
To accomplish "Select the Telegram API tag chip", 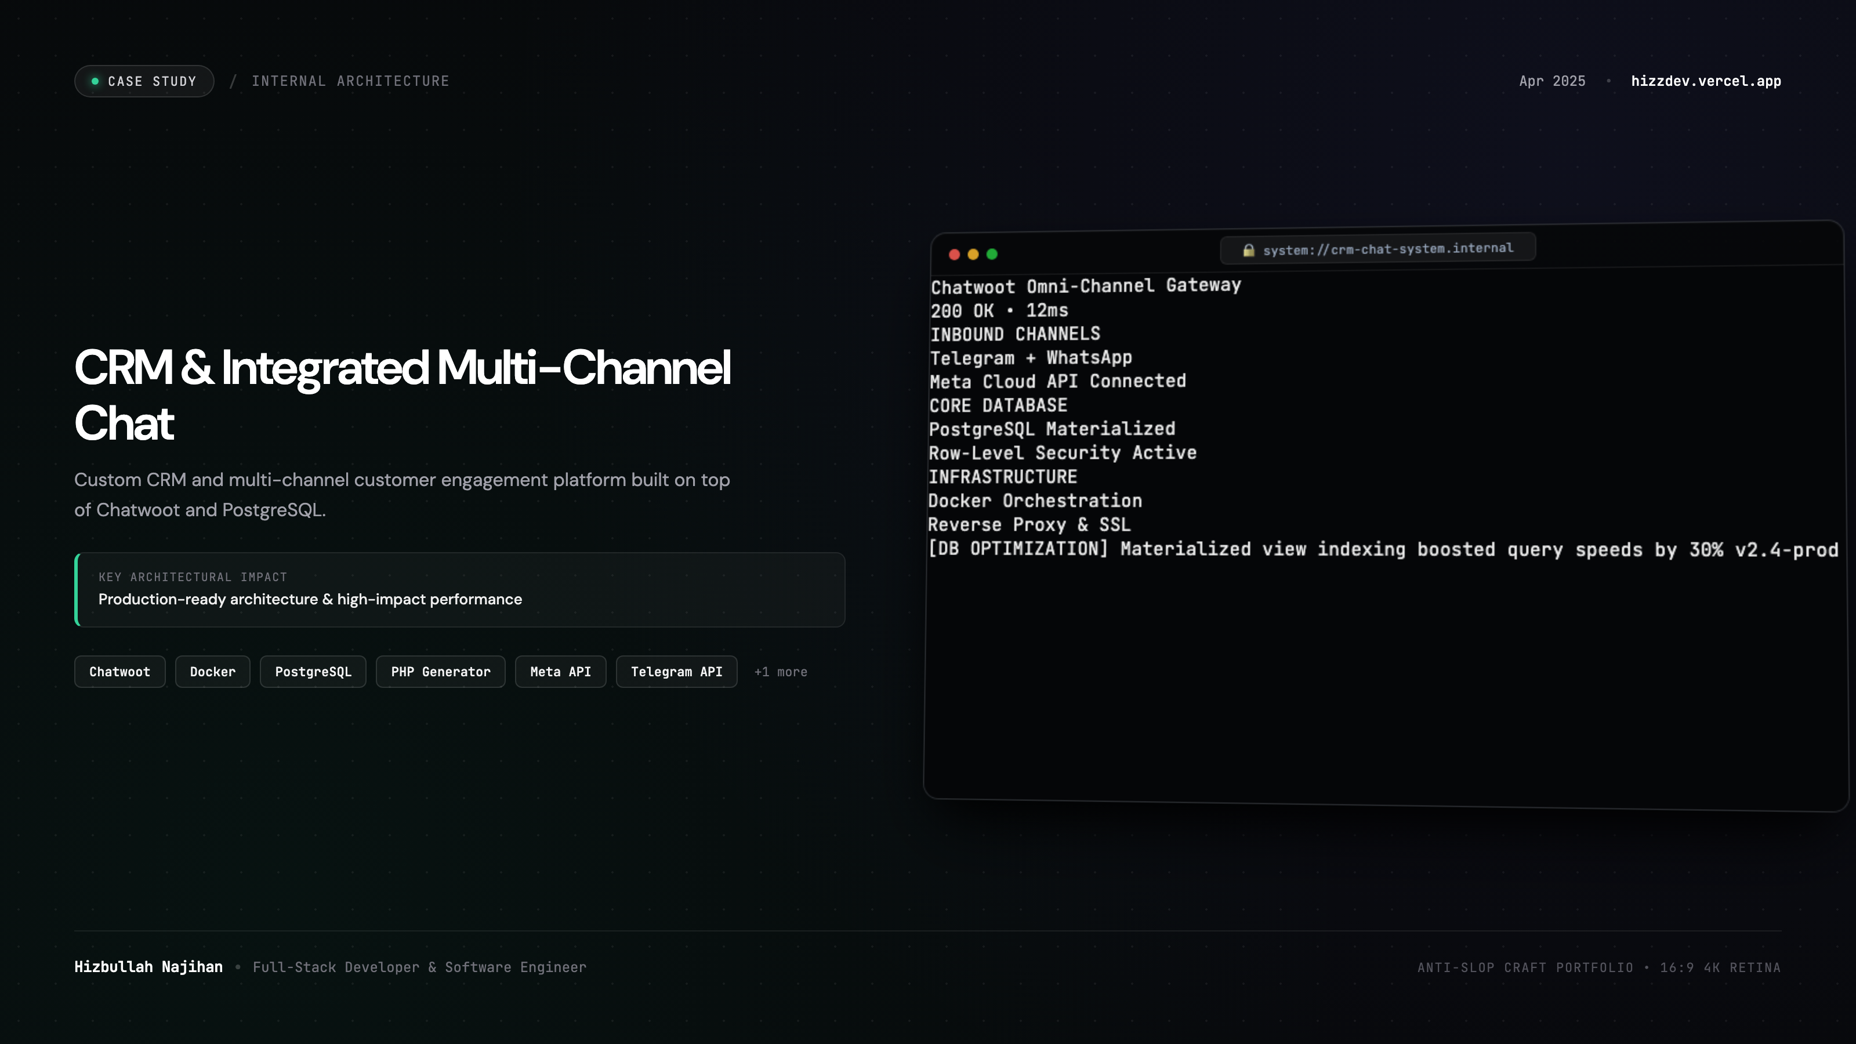I will [676, 672].
